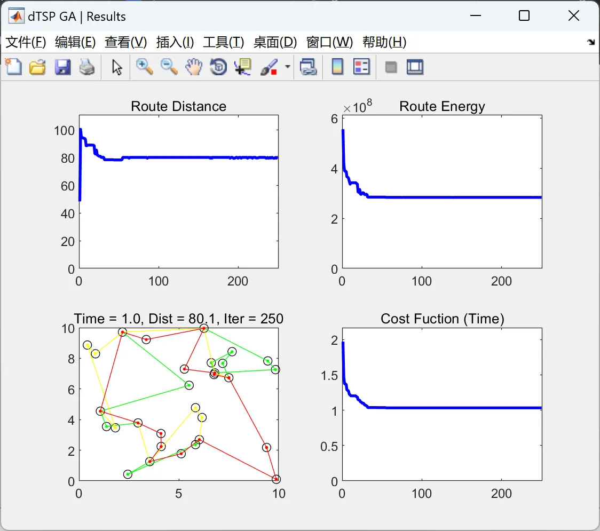Maximize the dTSP GA Results window
Screen dimensions: 600x531
point(524,15)
